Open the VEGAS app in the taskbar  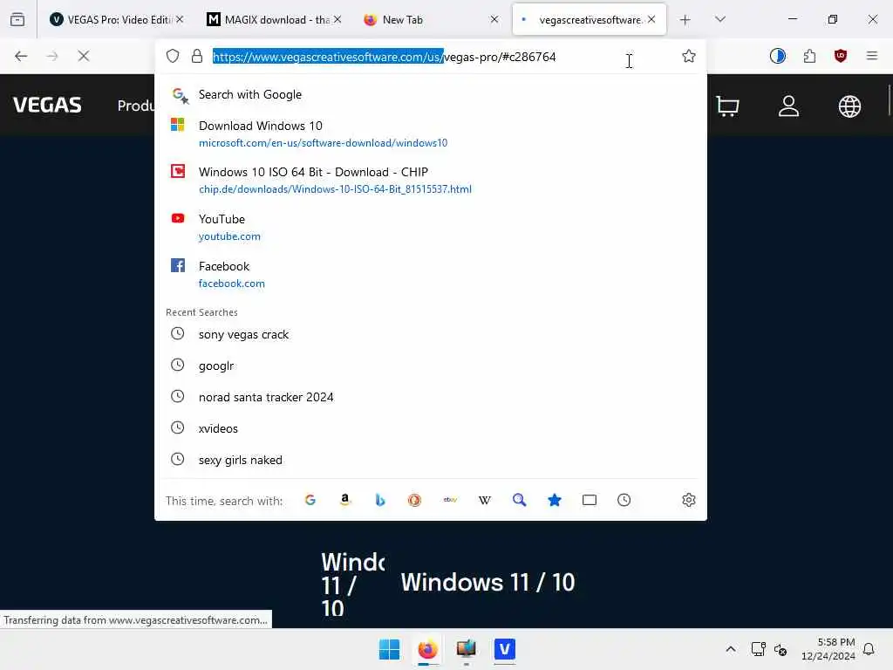[x=505, y=649]
